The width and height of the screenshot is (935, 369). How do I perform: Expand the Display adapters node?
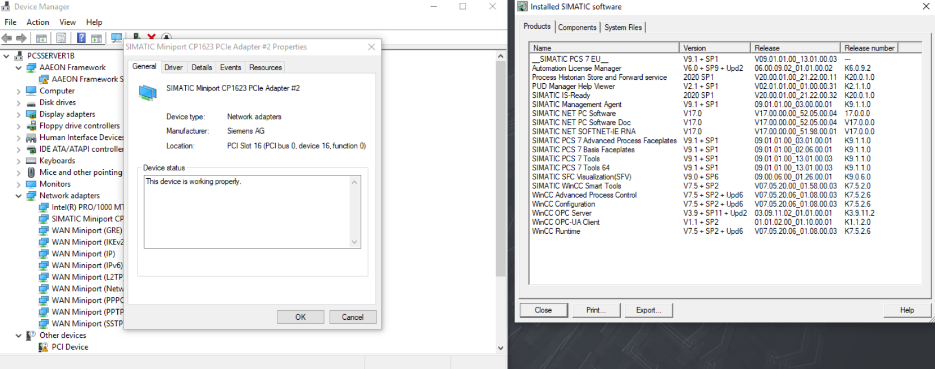point(19,114)
